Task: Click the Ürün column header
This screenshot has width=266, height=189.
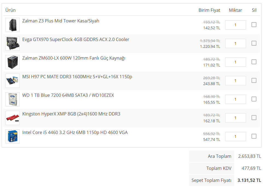Action: coord(10,10)
